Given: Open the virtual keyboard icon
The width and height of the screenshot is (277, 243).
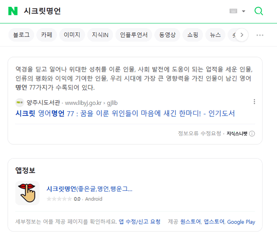Looking at the screenshot, I should click(x=233, y=11).
